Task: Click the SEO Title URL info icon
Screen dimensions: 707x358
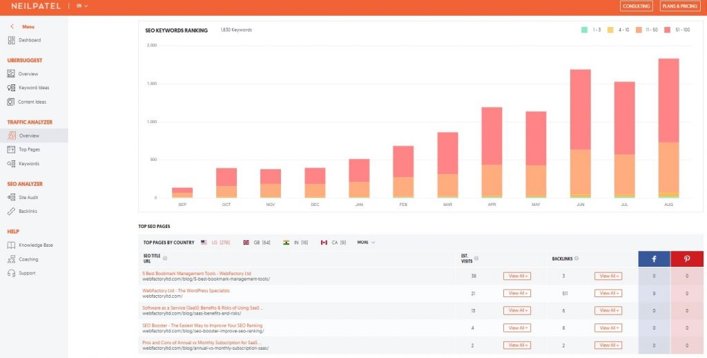Action: pyautogui.click(x=165, y=258)
